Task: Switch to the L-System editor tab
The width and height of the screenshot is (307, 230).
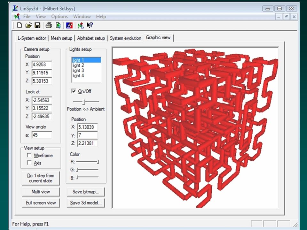Action: click(32, 38)
